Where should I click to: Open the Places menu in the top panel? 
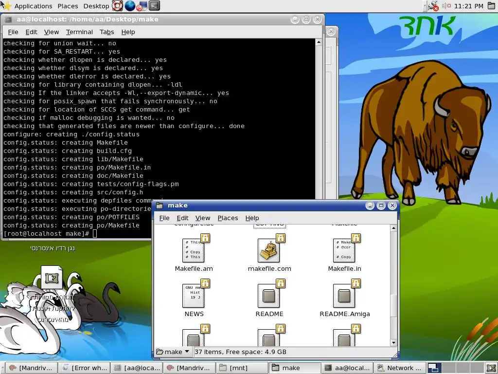click(68, 6)
